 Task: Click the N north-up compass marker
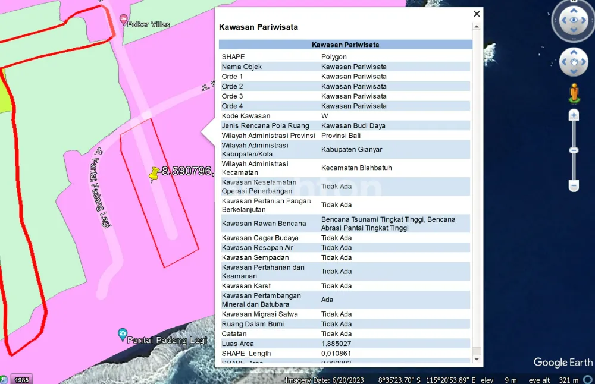point(574,2)
